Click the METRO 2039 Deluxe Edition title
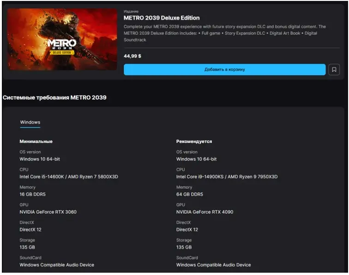The width and height of the screenshot is (349, 275). pyautogui.click(x=162, y=18)
